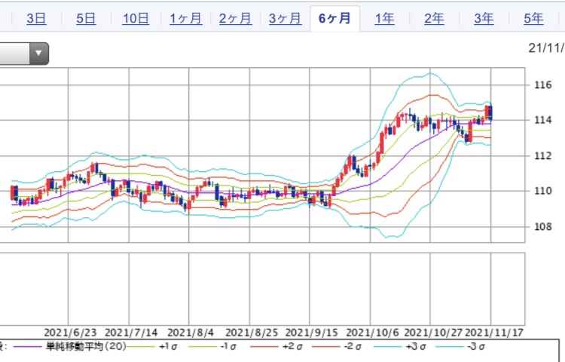Click the active 6ヶ月 tab

[334, 19]
